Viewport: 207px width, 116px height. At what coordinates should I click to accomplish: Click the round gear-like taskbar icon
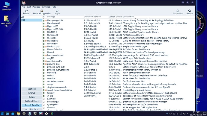point(24,114)
